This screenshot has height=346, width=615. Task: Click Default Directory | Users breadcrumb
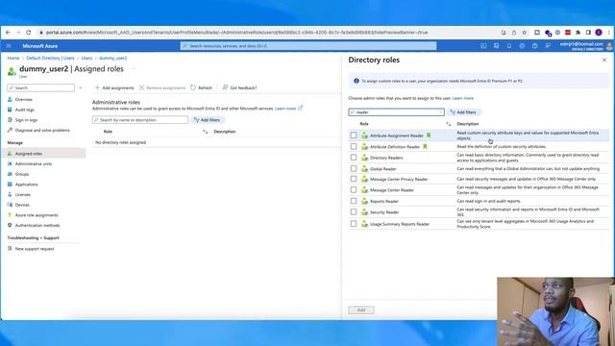(x=50, y=58)
